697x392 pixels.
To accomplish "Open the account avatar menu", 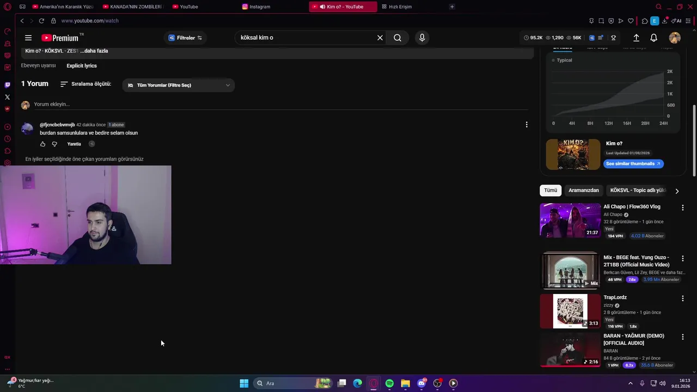I will tap(675, 38).
